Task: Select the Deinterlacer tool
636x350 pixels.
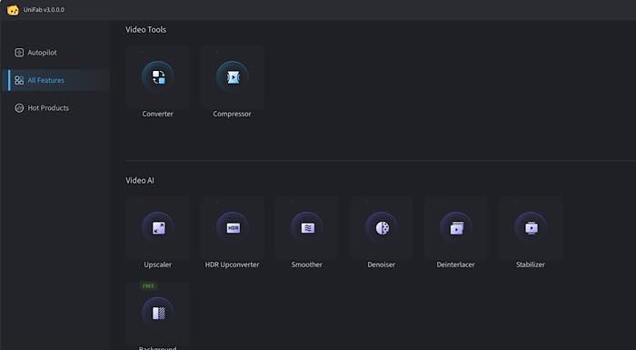Action: tap(456, 228)
